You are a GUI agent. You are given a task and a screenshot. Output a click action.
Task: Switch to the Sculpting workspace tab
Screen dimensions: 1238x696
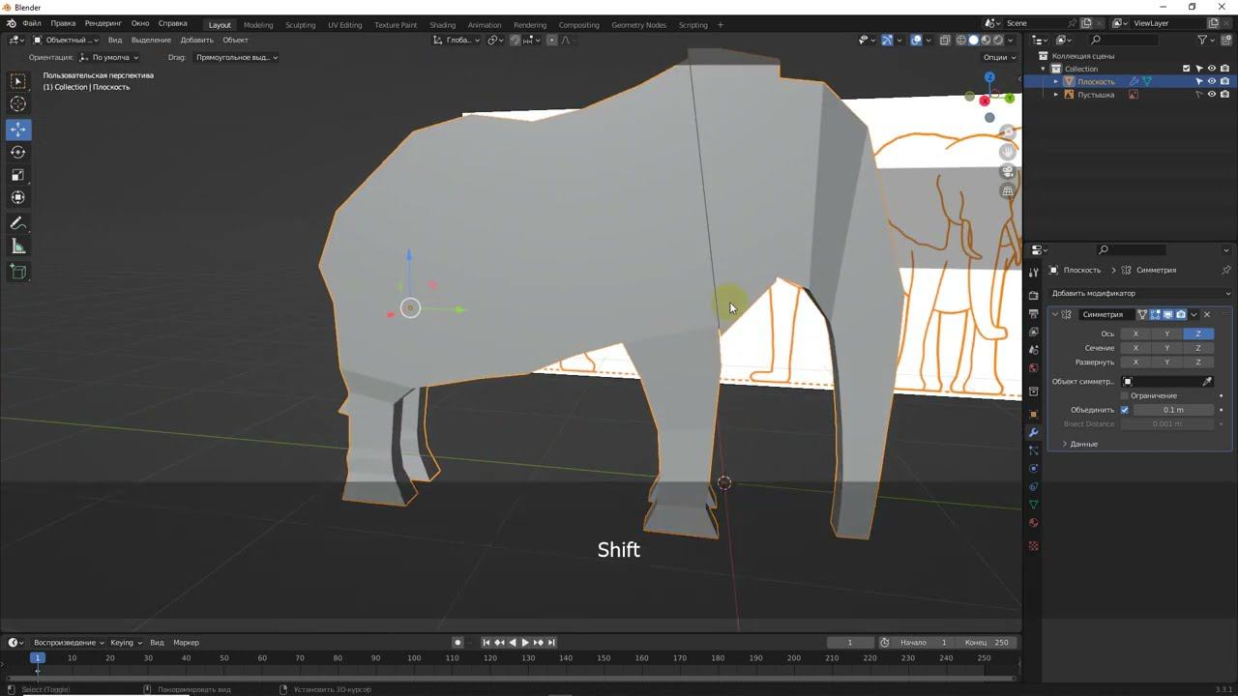pos(300,24)
